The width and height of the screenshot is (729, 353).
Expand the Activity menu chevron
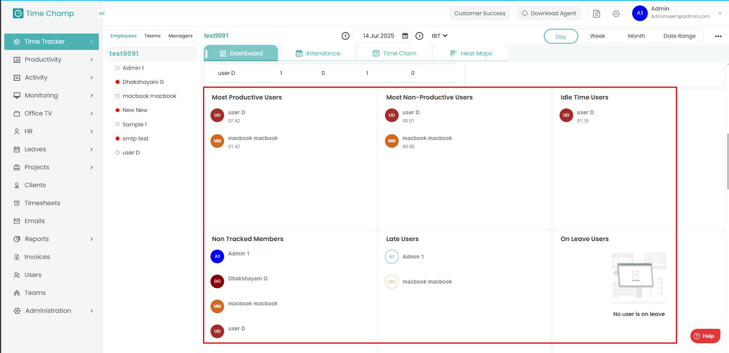click(x=92, y=78)
